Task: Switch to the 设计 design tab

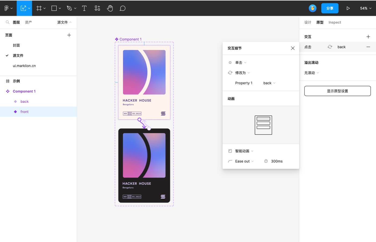Action: tap(308, 22)
